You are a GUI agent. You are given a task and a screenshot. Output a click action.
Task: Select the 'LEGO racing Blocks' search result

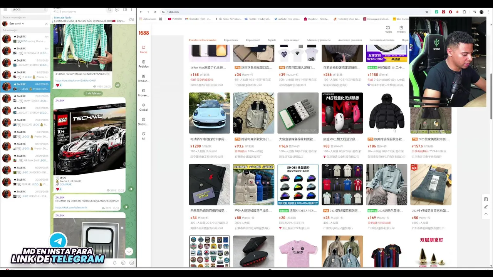(25, 39)
